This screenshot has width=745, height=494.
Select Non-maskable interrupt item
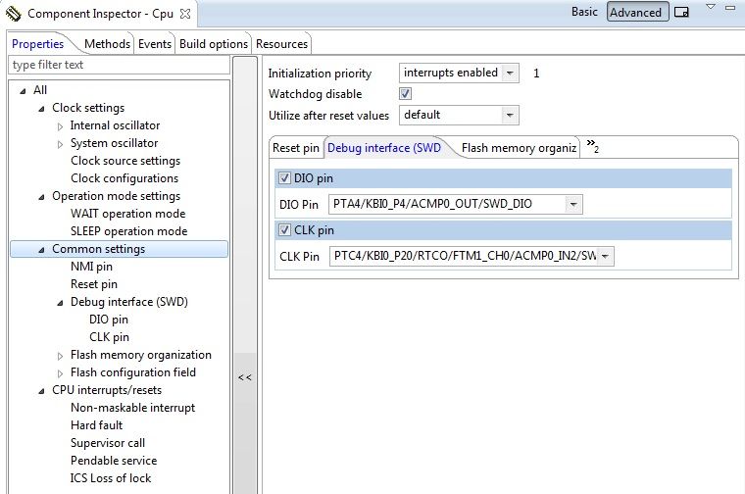pyautogui.click(x=132, y=407)
